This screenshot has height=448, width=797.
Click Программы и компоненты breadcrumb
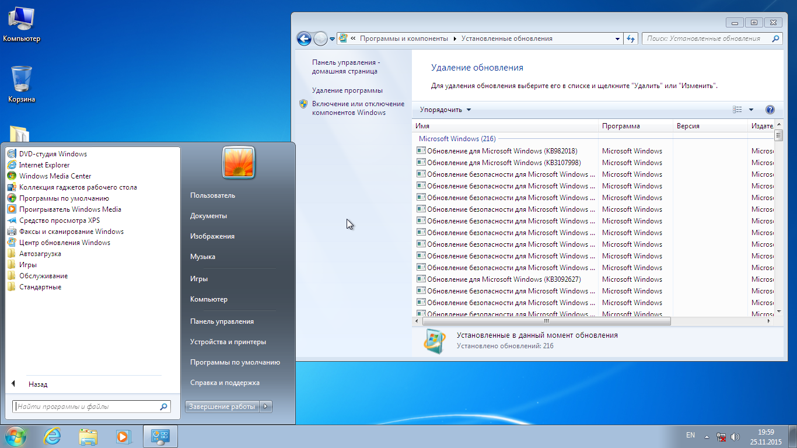[404, 38]
